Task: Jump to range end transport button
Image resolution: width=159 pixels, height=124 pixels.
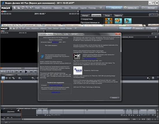Action: (35, 72)
